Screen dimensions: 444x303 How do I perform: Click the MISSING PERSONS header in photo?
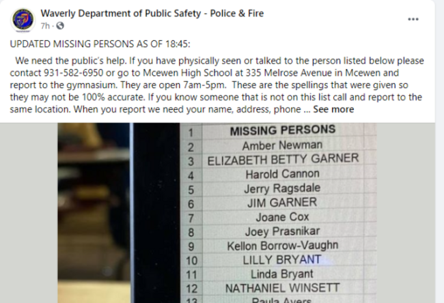[283, 130]
